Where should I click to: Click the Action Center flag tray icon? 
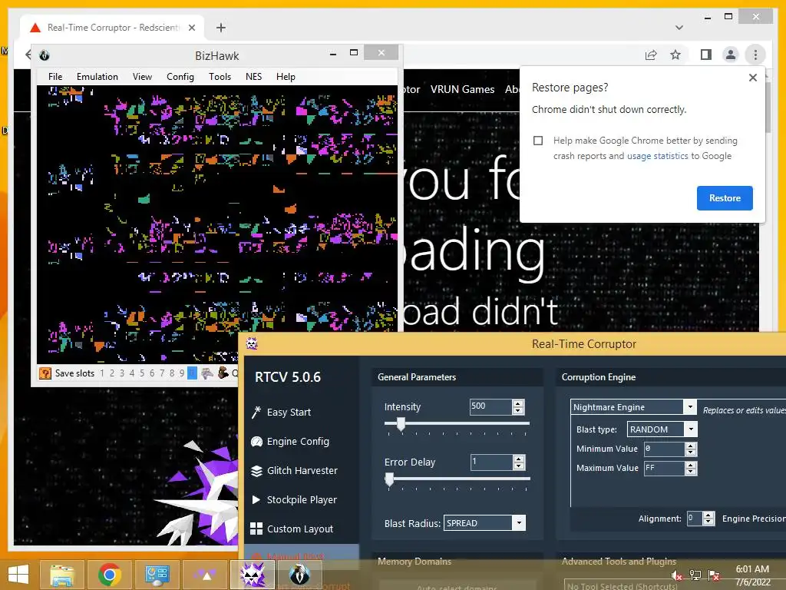pyautogui.click(x=714, y=575)
